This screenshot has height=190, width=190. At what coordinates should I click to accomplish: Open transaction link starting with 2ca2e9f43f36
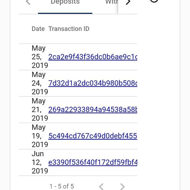click(93, 57)
